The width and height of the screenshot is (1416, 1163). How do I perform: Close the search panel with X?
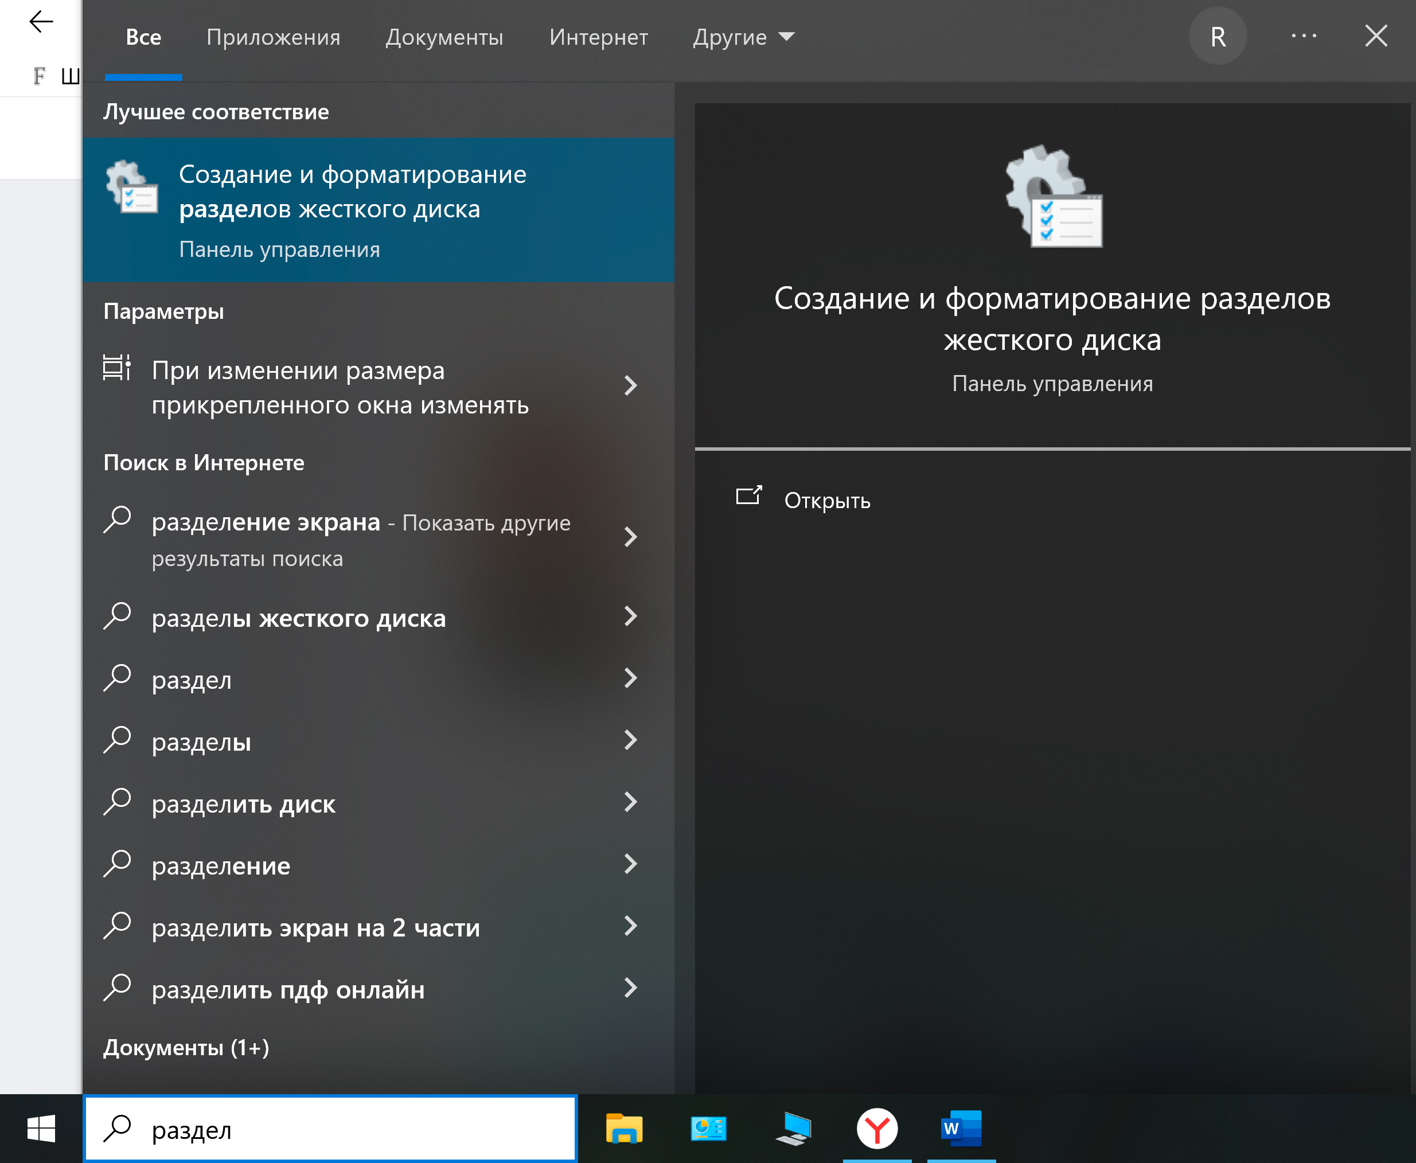[1376, 36]
